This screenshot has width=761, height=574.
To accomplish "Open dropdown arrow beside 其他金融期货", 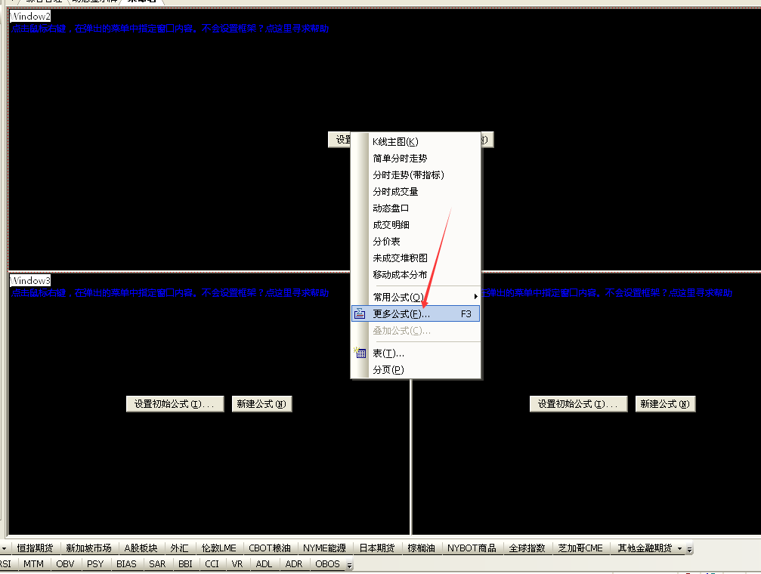I will tap(680, 549).
